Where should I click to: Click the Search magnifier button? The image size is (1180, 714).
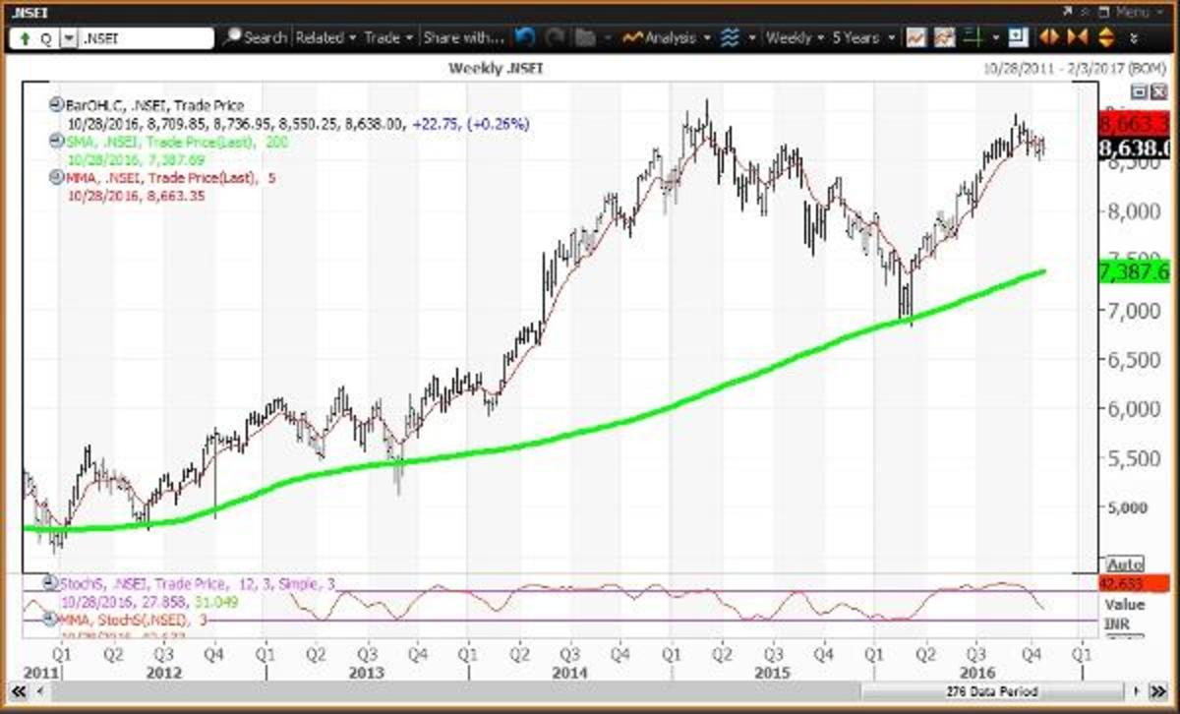[255, 37]
